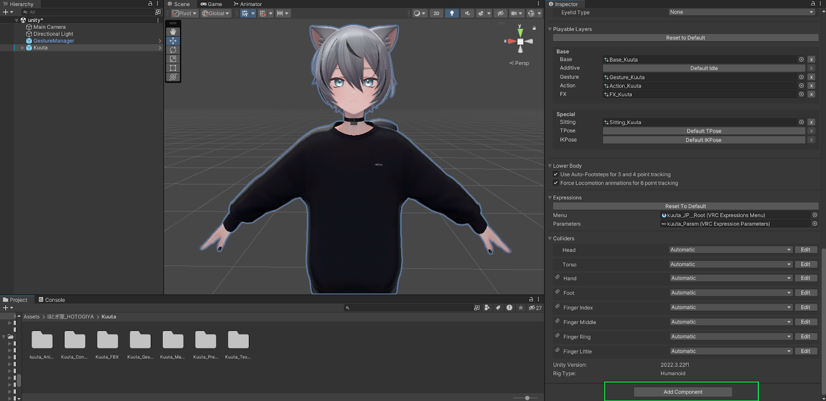Click Reset to Default under Playable Layers
The height and width of the screenshot is (401, 826).
[686, 38]
